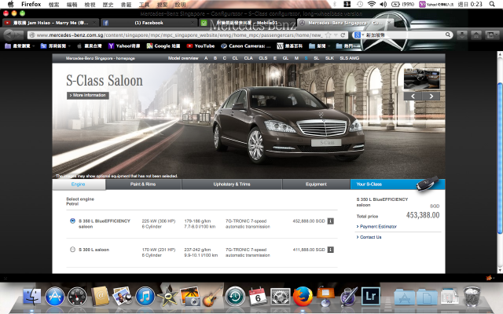The height and width of the screenshot is (314, 503).
Task: Launch GarageBand guitar icon
Action: [x=212, y=297]
